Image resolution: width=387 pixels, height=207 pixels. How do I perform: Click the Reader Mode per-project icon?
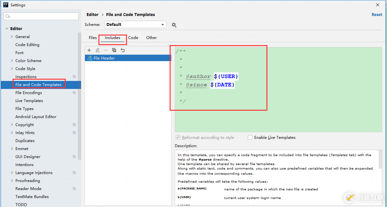(x=74, y=189)
